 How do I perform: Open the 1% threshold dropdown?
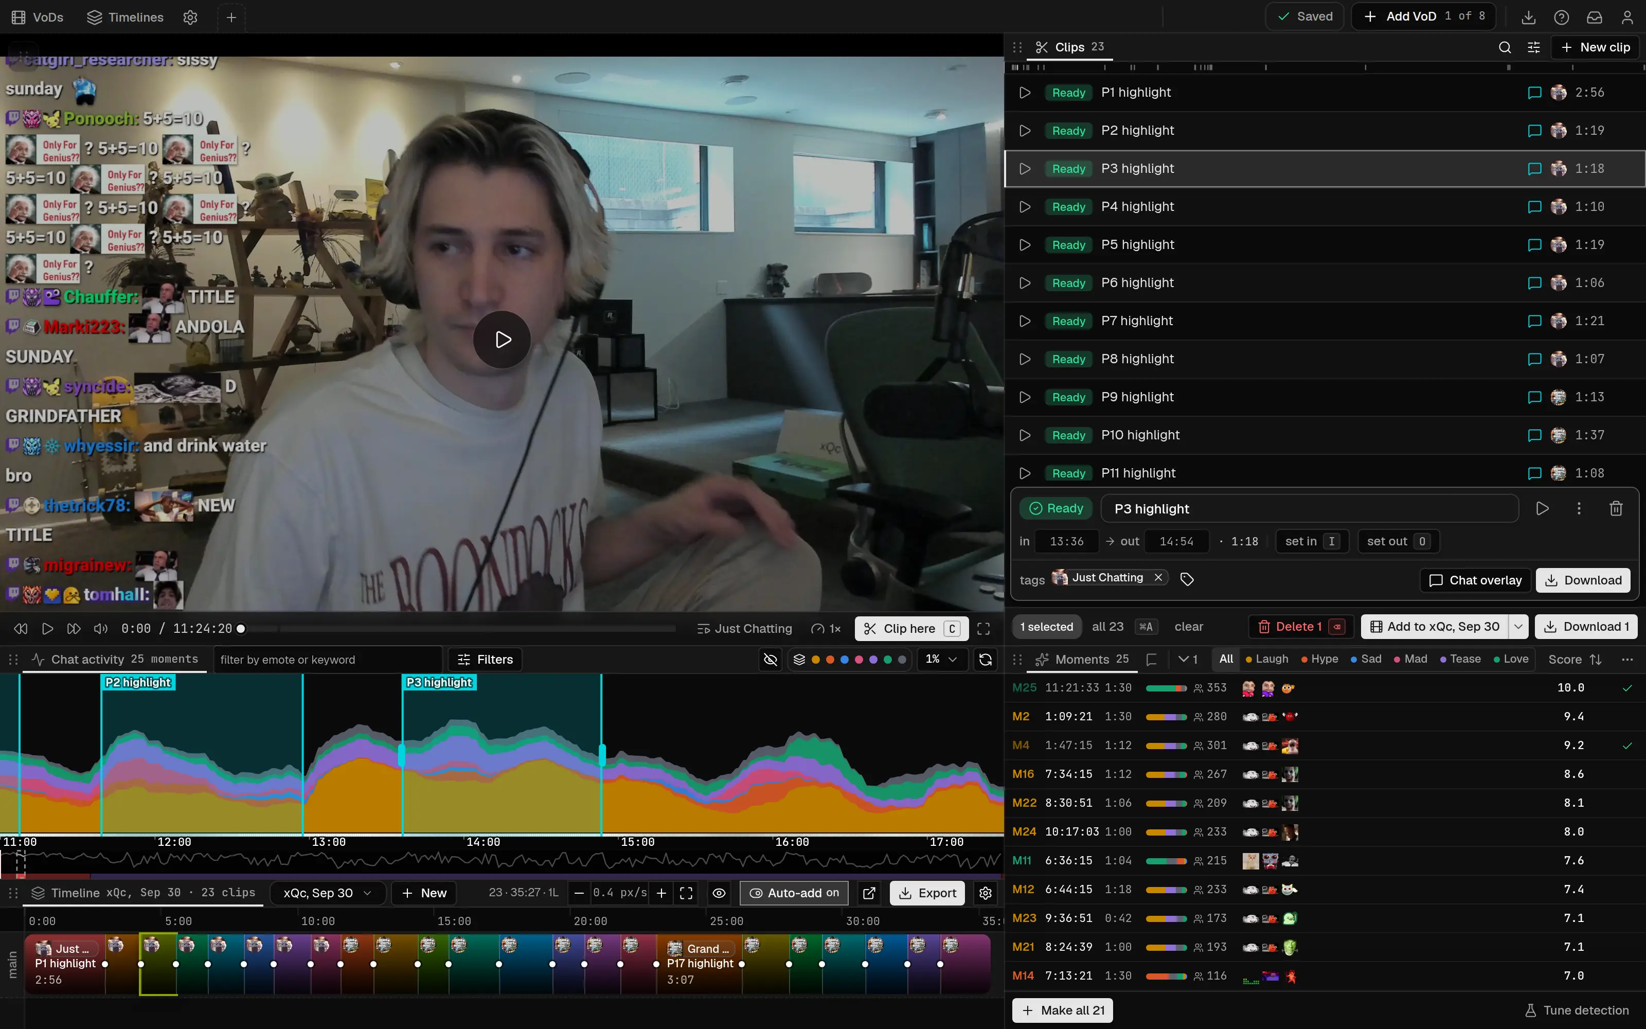coord(941,660)
